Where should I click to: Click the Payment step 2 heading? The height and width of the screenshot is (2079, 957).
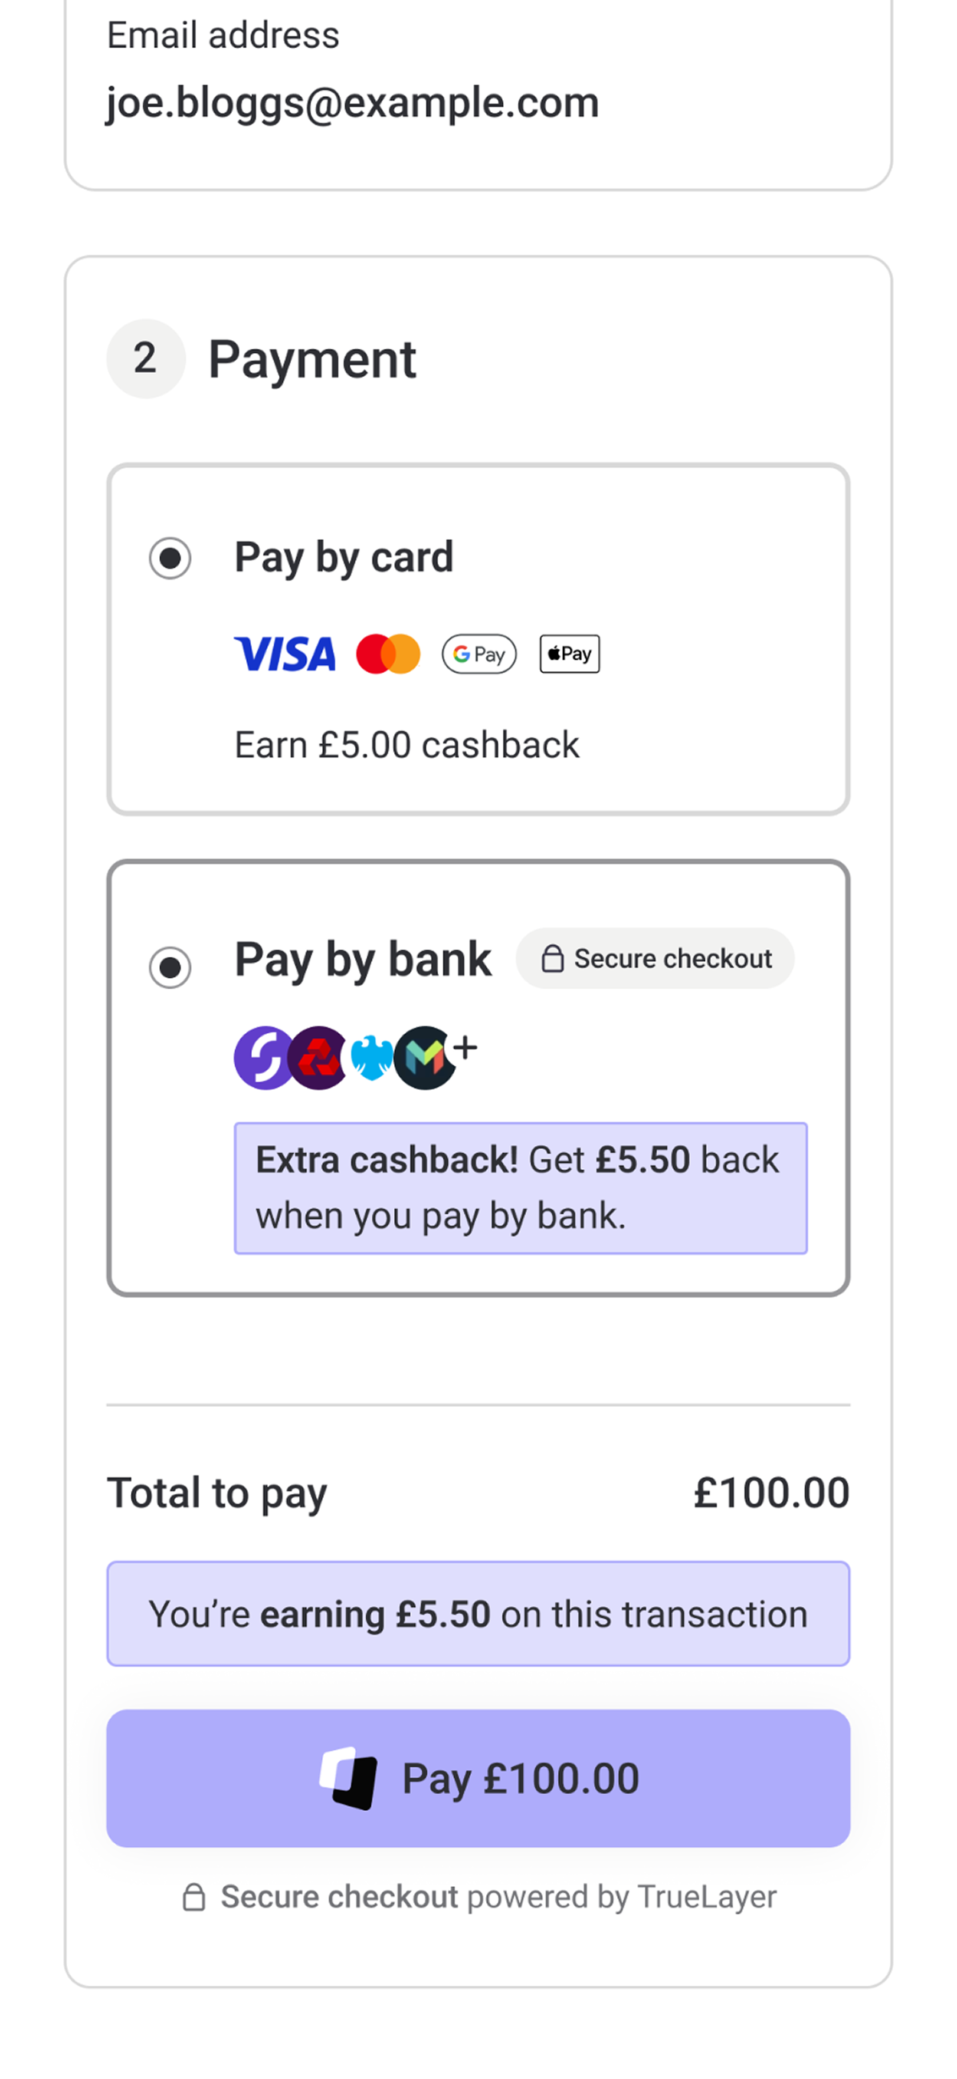(x=312, y=359)
